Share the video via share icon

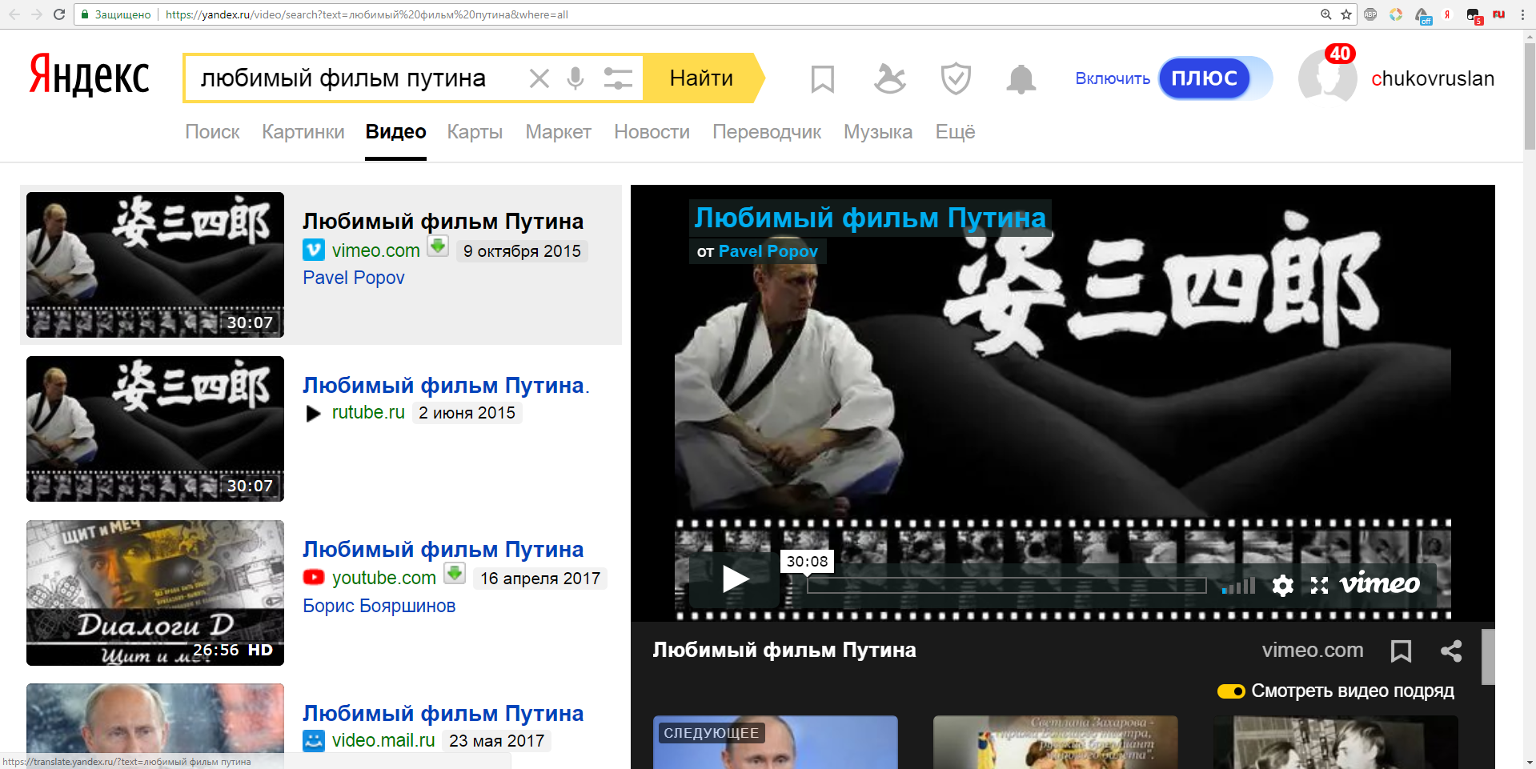coord(1451,651)
